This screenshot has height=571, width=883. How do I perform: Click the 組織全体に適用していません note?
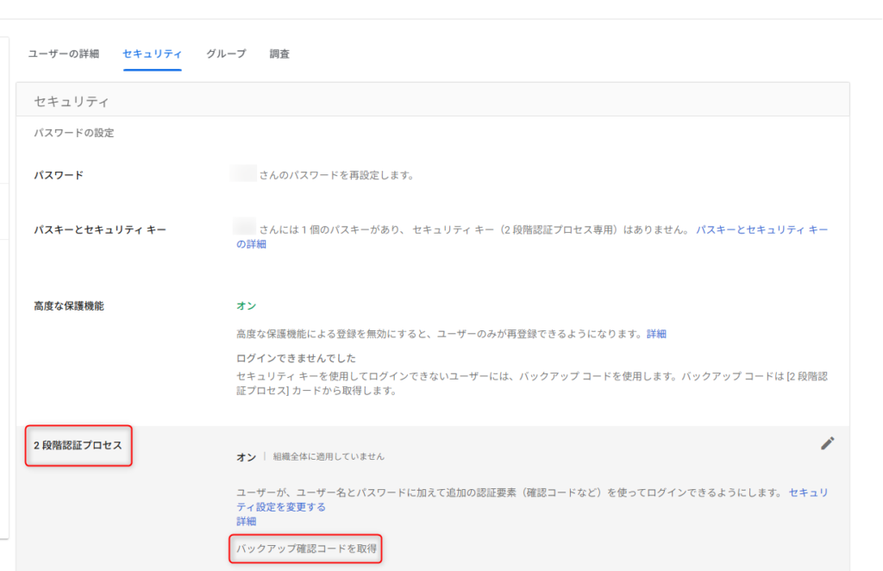[x=329, y=456]
